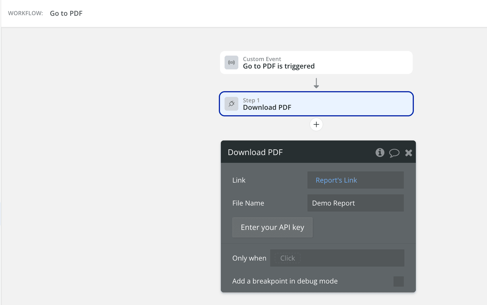Open comments via the speech bubble icon
This screenshot has height=305, width=487.
click(x=394, y=153)
